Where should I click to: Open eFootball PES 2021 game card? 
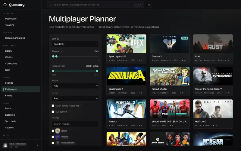click(x=170, y=114)
